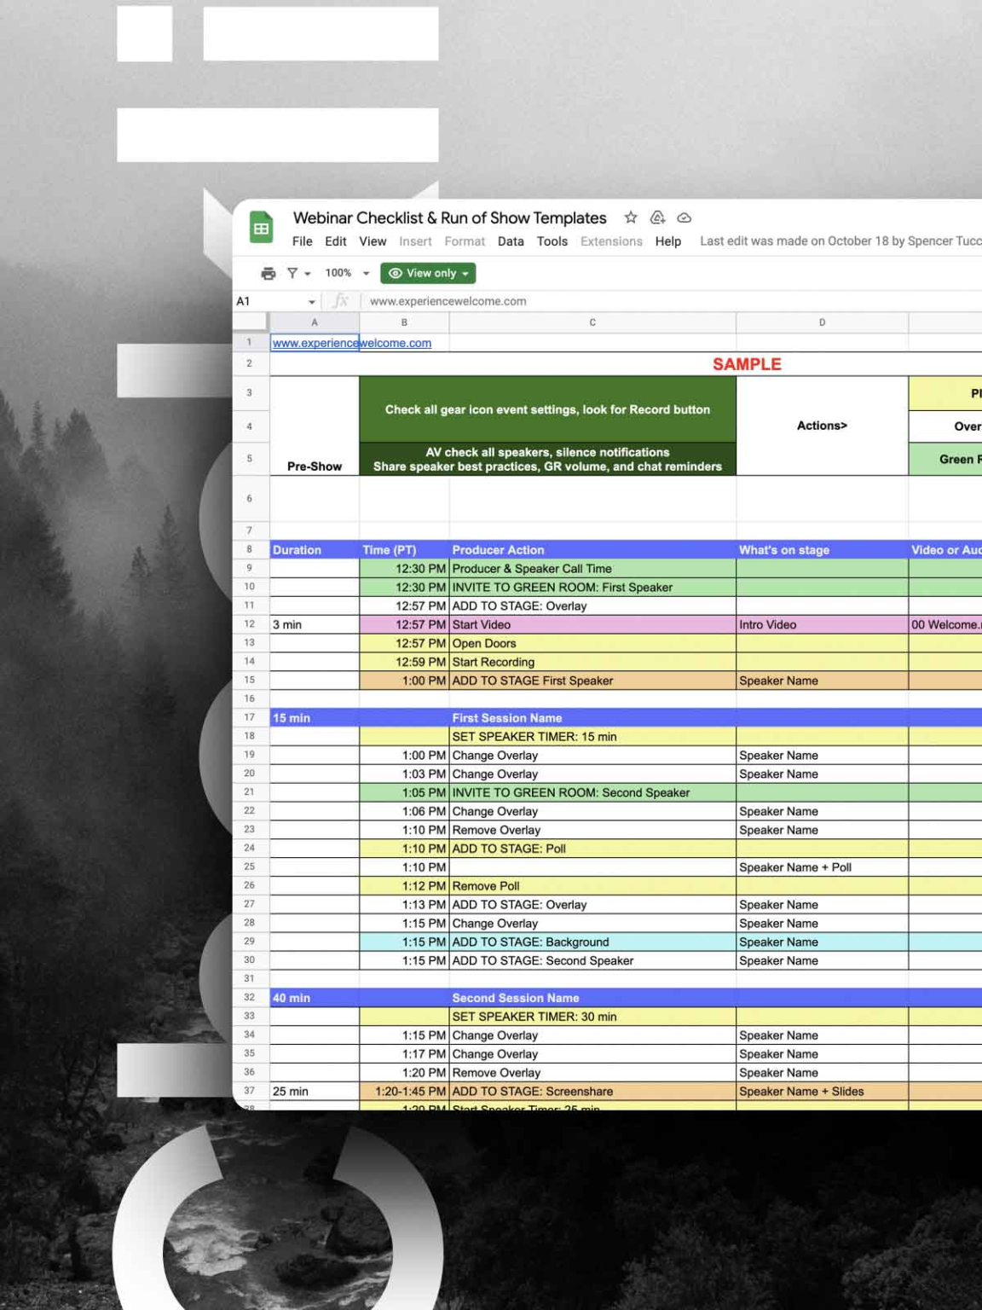Open the Name Box dropdown next to A1
982x1310 pixels.
click(x=312, y=301)
